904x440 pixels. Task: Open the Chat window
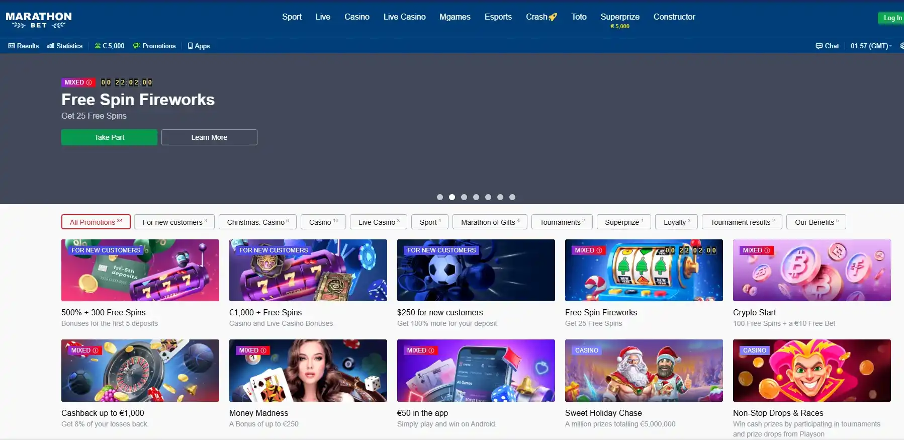827,46
